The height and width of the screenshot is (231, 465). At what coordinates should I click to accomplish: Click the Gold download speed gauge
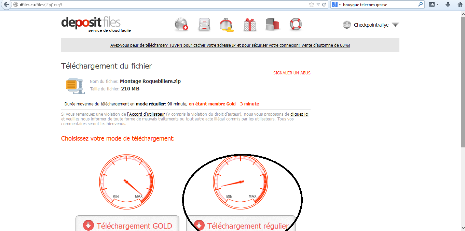pyautogui.click(x=127, y=181)
